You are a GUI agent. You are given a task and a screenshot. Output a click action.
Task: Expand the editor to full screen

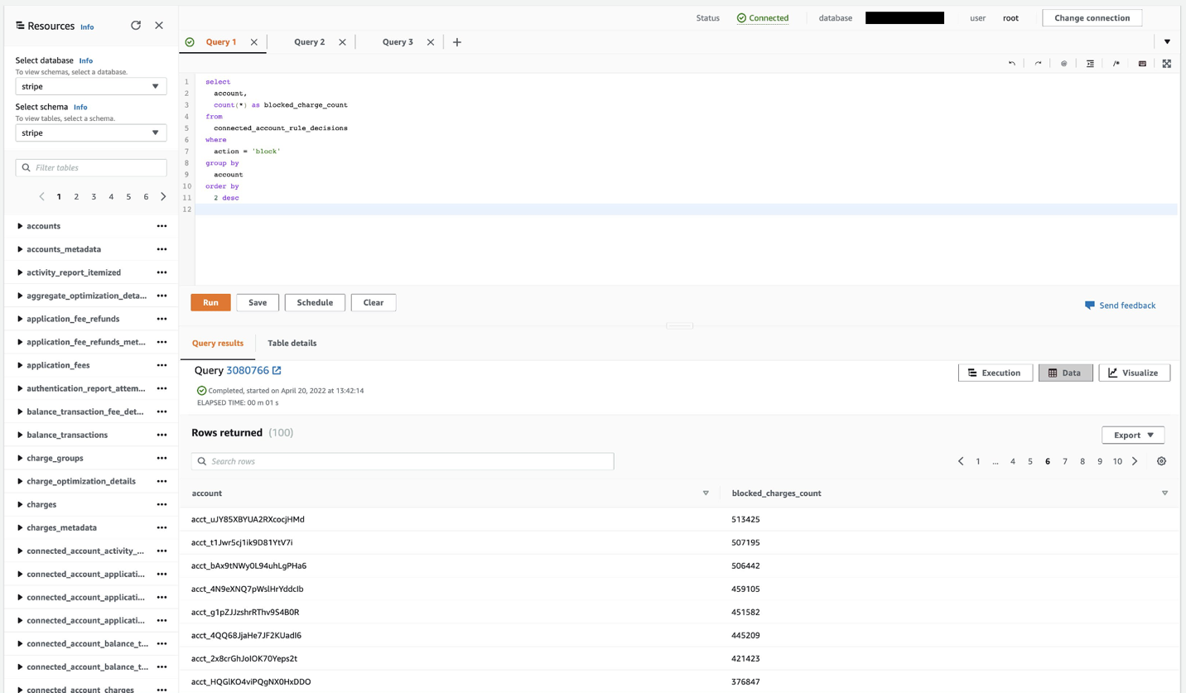tap(1167, 64)
